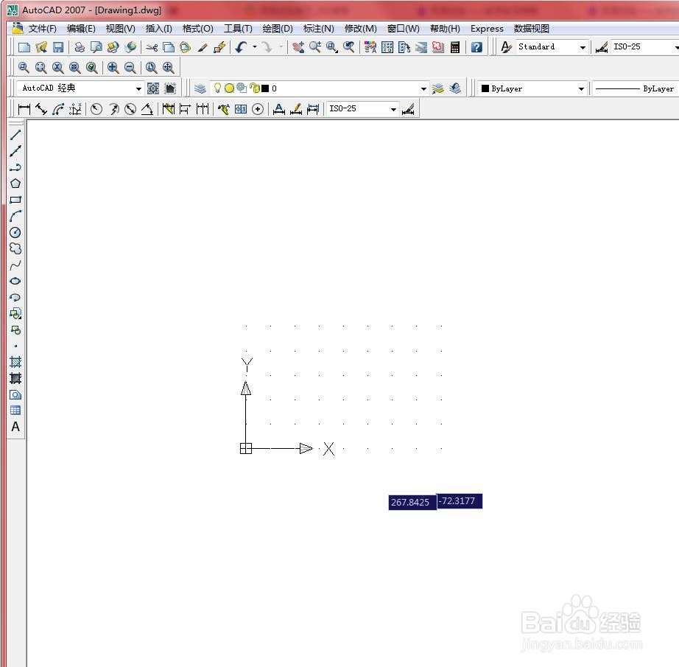Open the 工具(T) menu
Image resolution: width=679 pixels, height=667 pixels.
click(x=238, y=29)
